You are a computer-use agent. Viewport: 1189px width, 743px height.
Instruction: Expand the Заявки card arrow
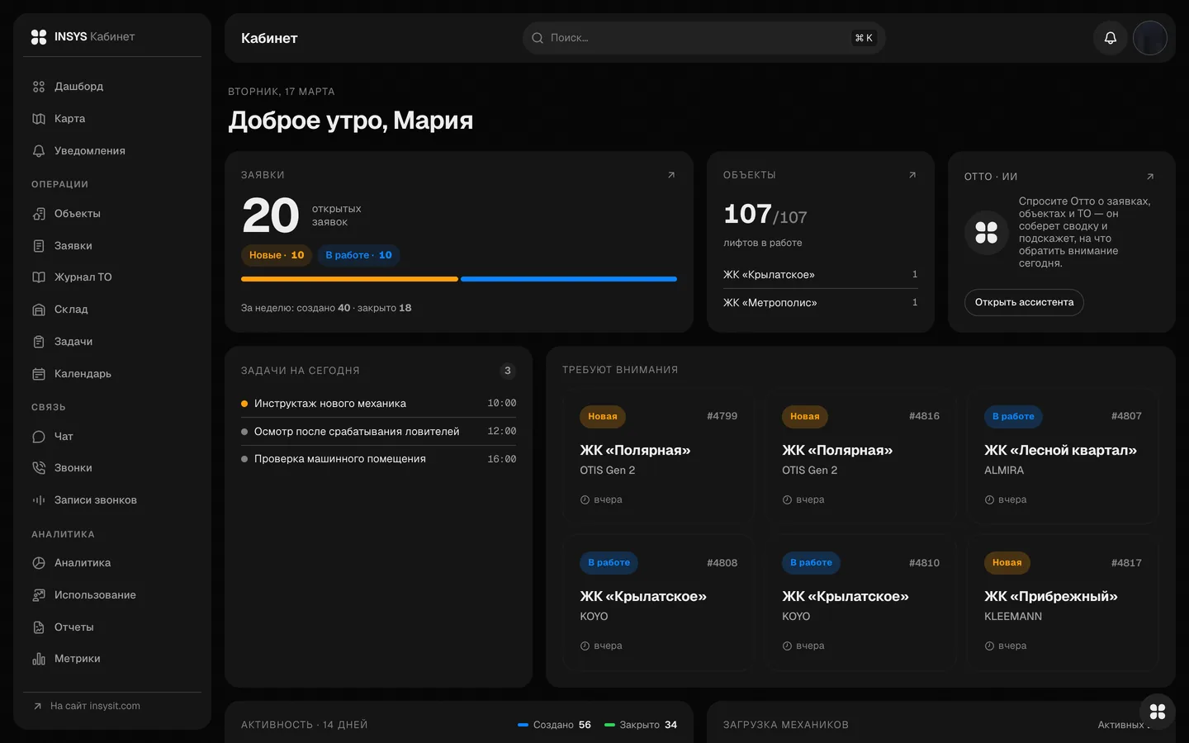[x=671, y=175]
